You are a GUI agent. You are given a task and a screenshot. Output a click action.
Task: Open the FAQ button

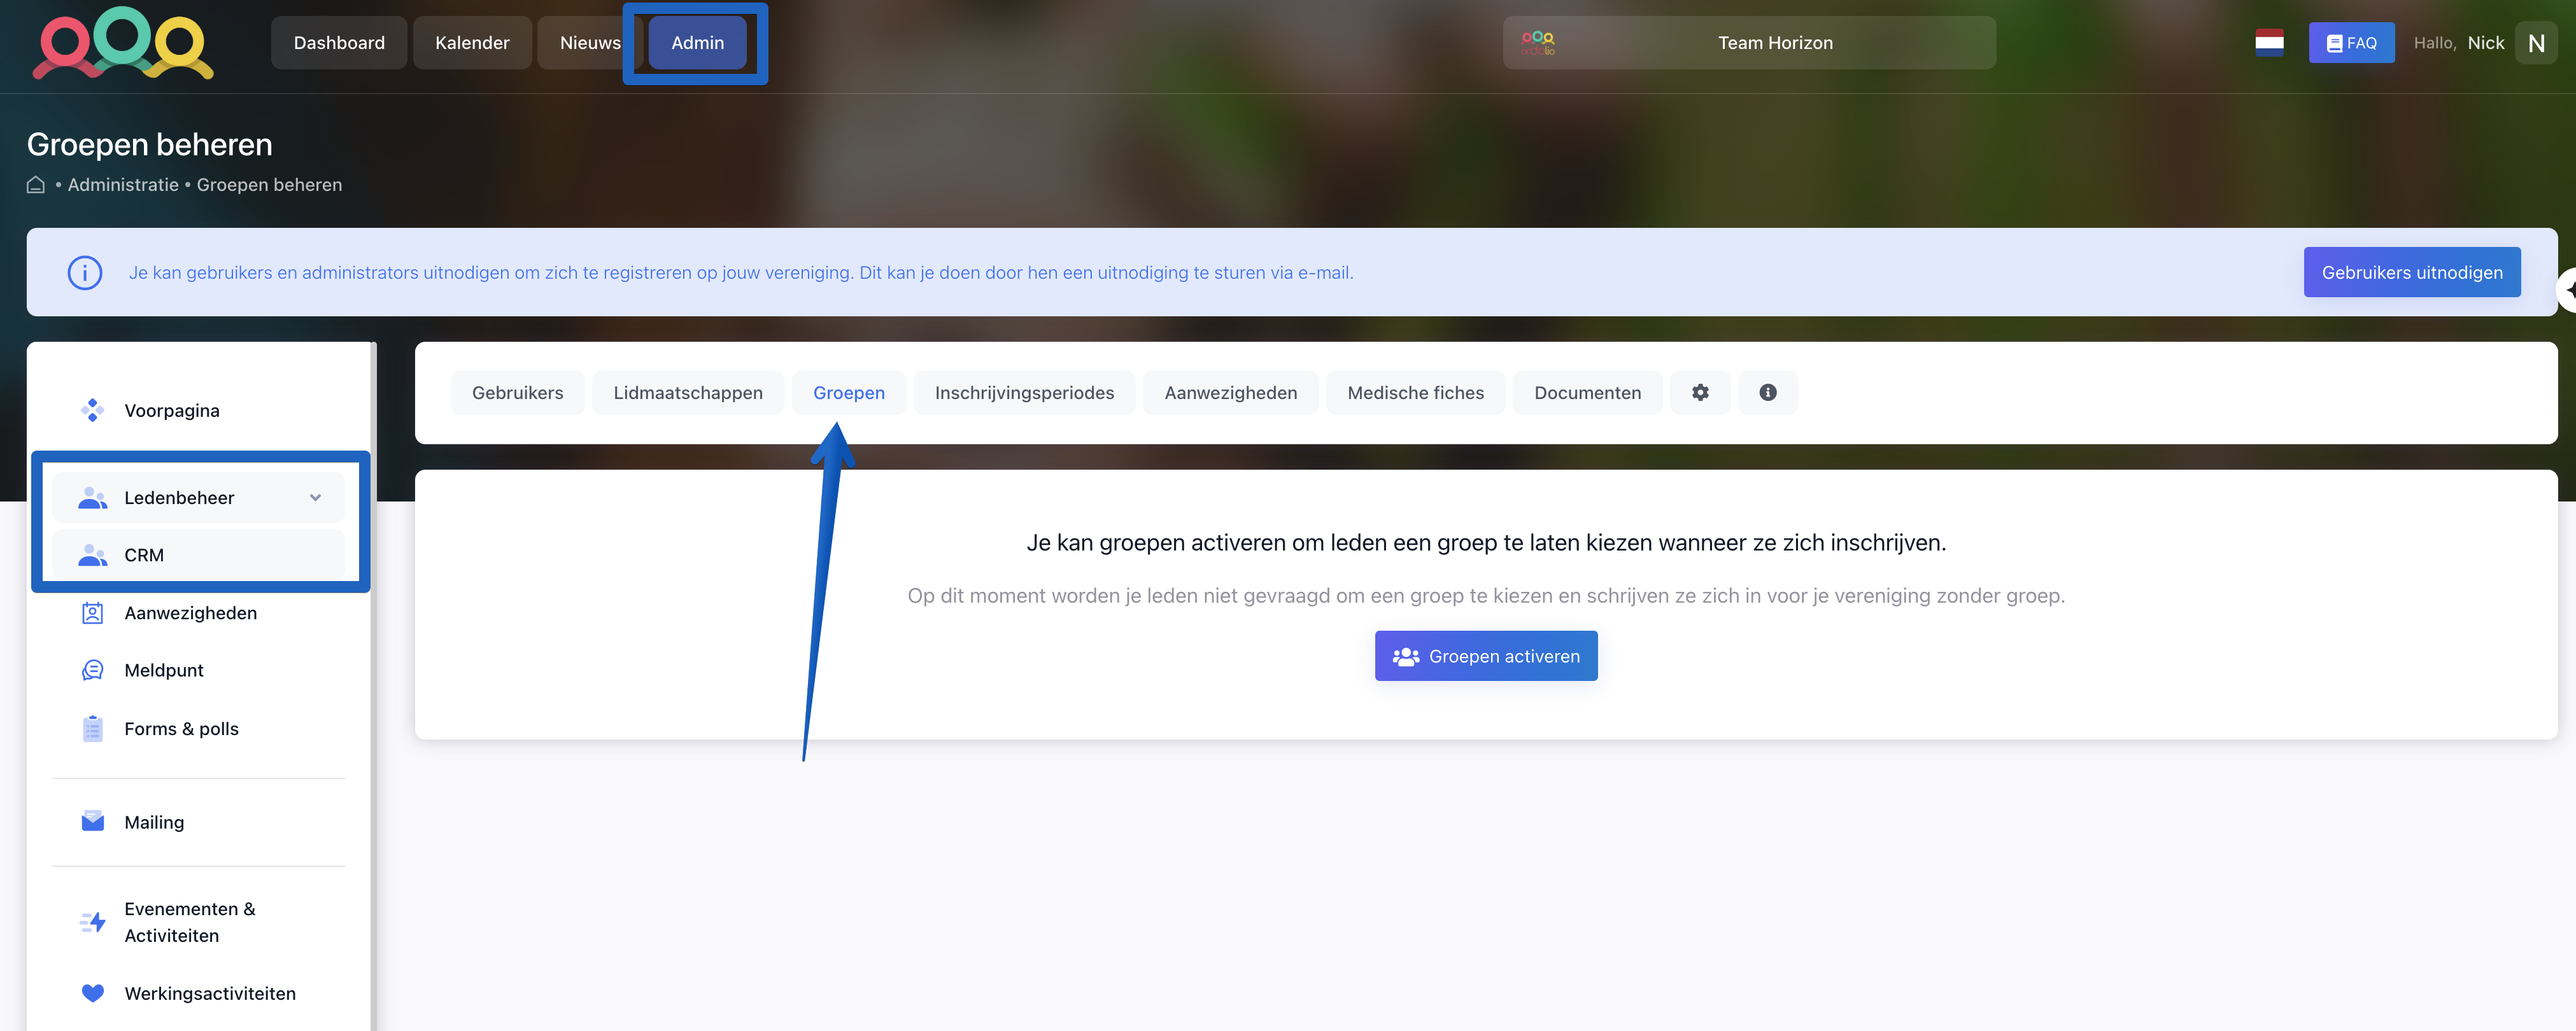[2351, 43]
